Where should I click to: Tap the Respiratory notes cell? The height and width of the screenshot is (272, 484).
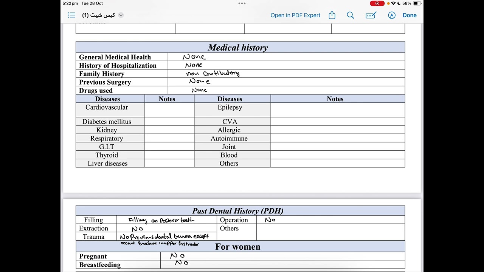169,138
